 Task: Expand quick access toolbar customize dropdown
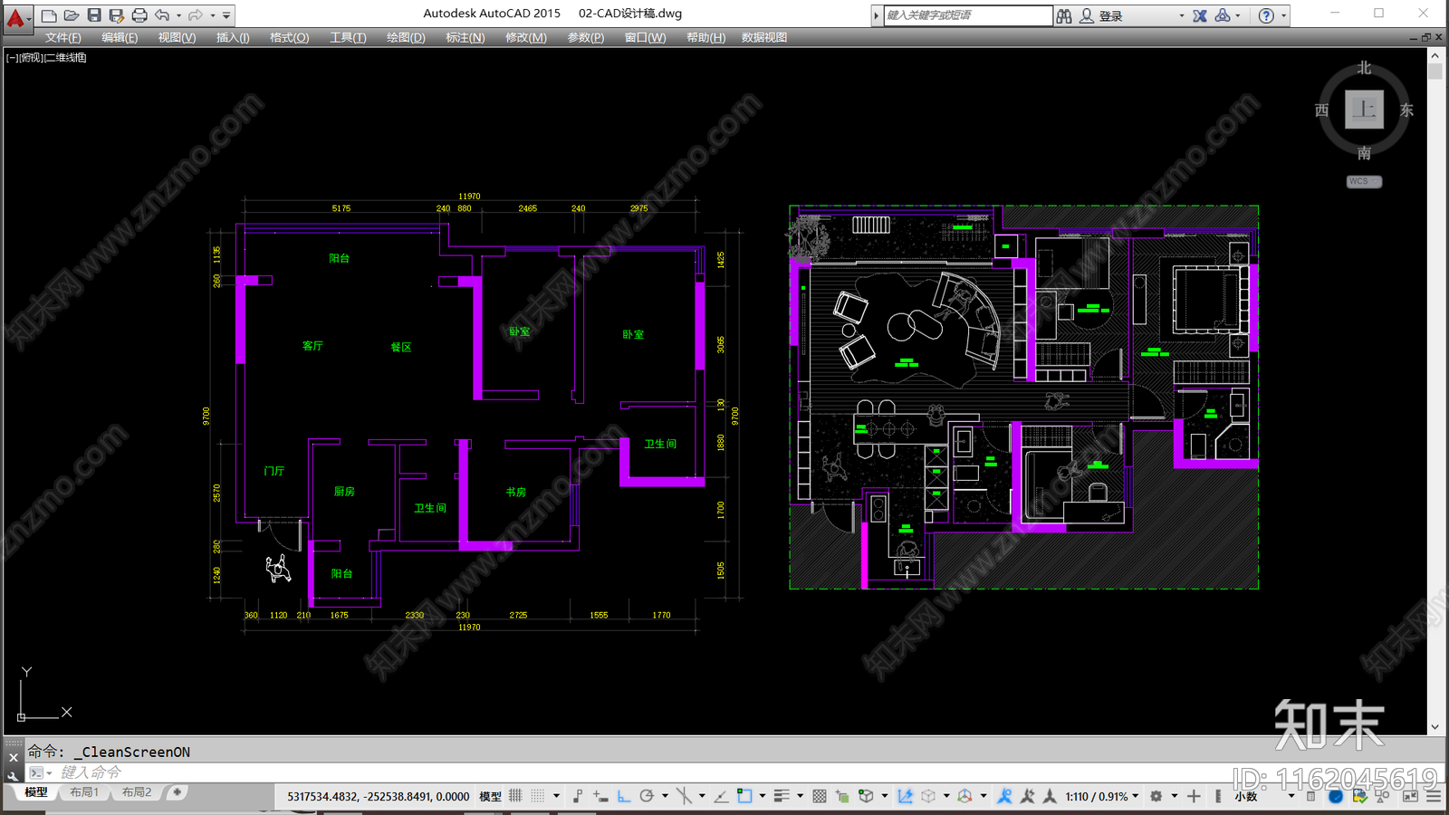tap(226, 15)
